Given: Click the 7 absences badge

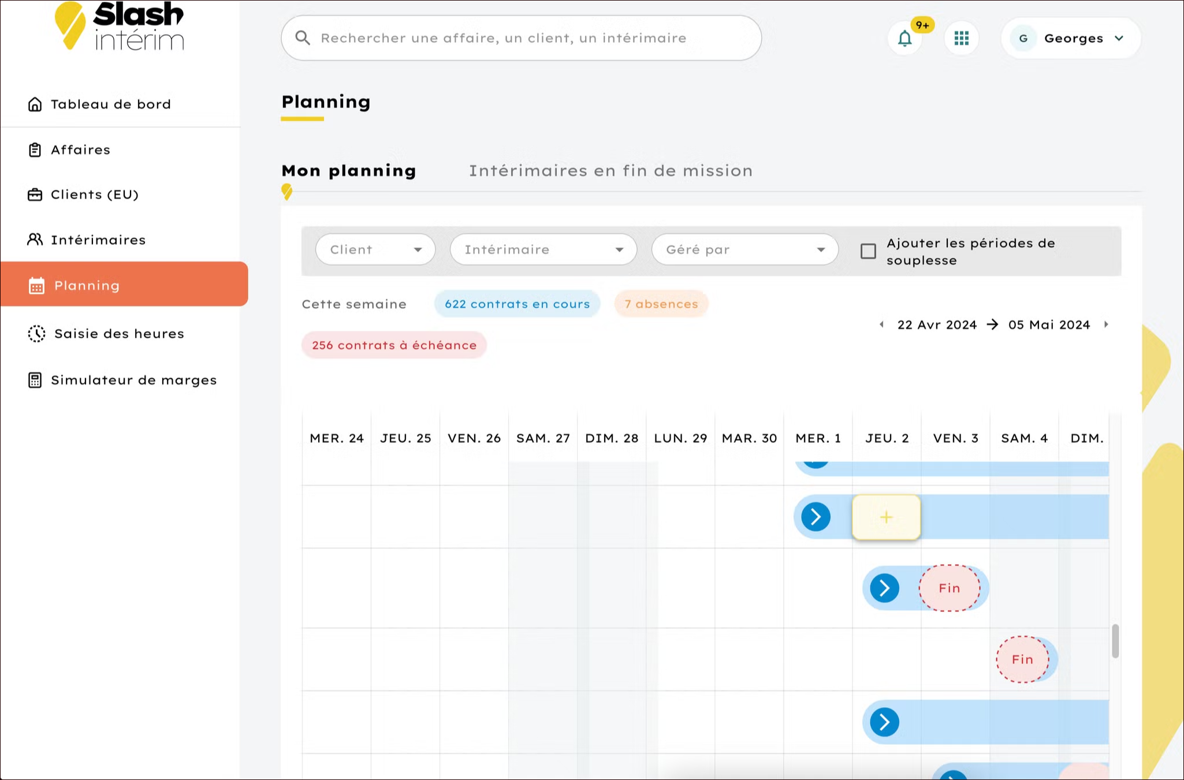Looking at the screenshot, I should pos(661,304).
